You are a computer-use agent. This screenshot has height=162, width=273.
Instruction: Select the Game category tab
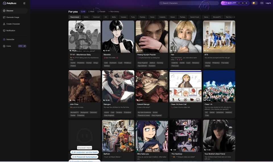pyautogui.click(x=206, y=17)
